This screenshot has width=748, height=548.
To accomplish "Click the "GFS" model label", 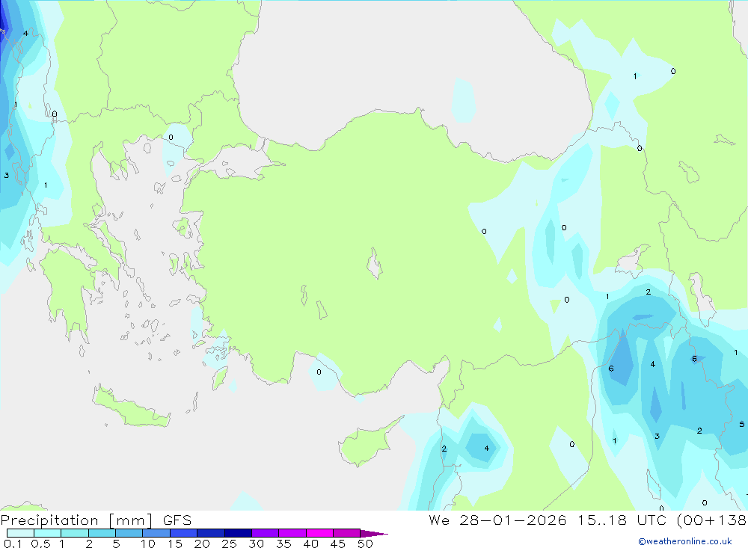I will (x=177, y=520).
